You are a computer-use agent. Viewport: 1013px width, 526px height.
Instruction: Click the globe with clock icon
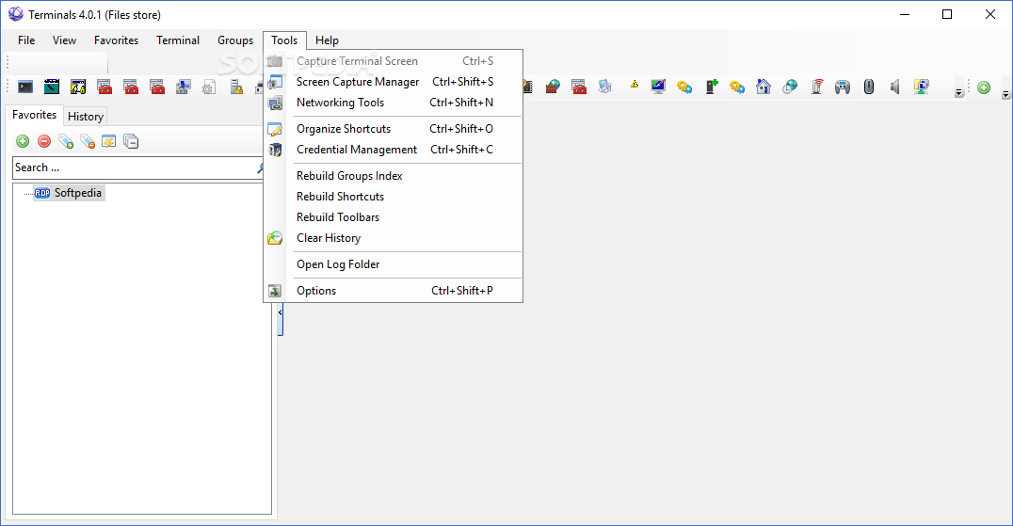coord(790,87)
